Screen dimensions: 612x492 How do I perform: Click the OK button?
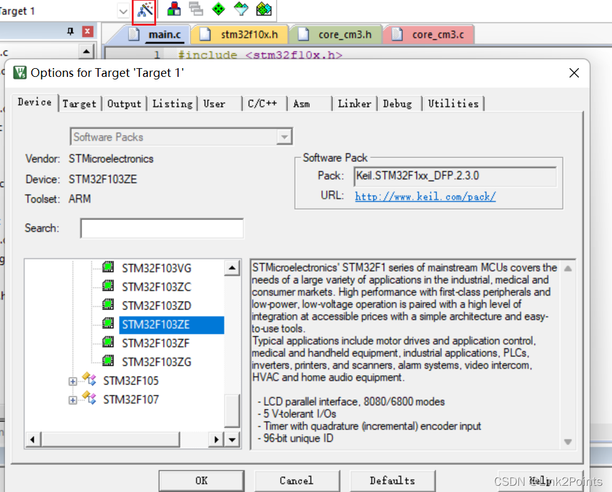[201, 481]
